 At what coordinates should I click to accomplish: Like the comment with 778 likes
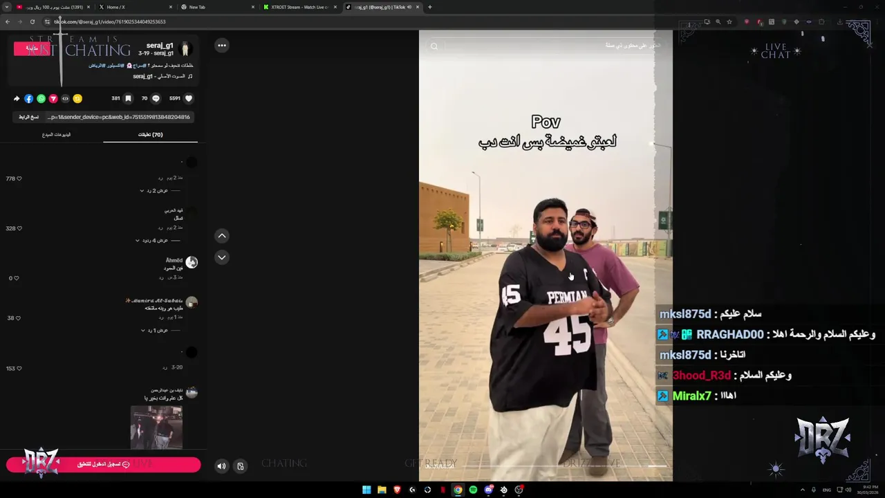click(x=19, y=178)
